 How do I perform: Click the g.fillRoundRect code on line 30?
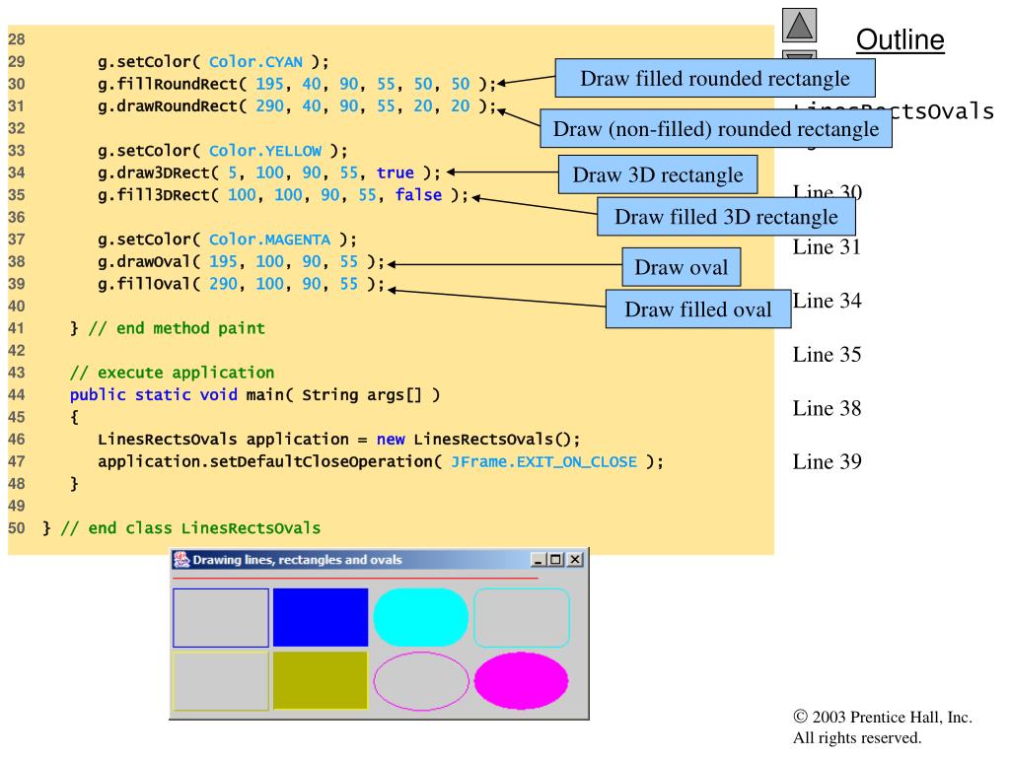[x=297, y=85]
